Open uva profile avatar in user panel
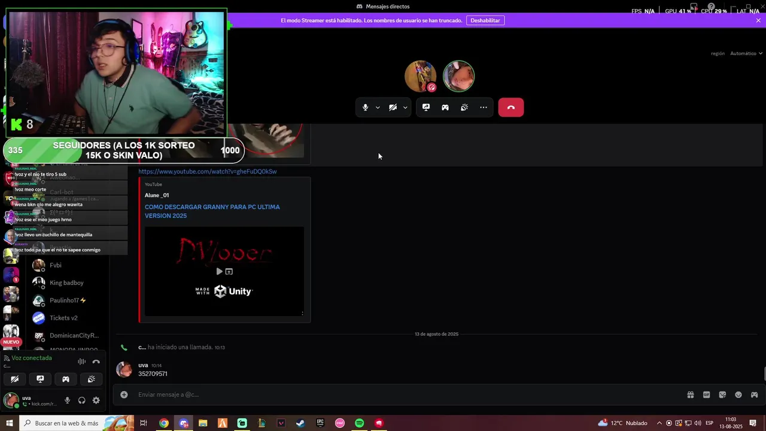Screen dimensions: 766x431 click(x=11, y=400)
